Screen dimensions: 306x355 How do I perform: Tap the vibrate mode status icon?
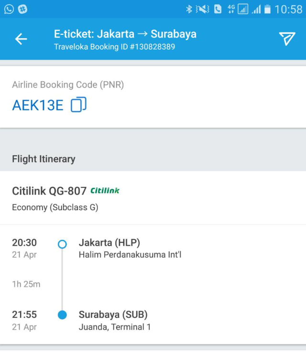tap(203, 9)
